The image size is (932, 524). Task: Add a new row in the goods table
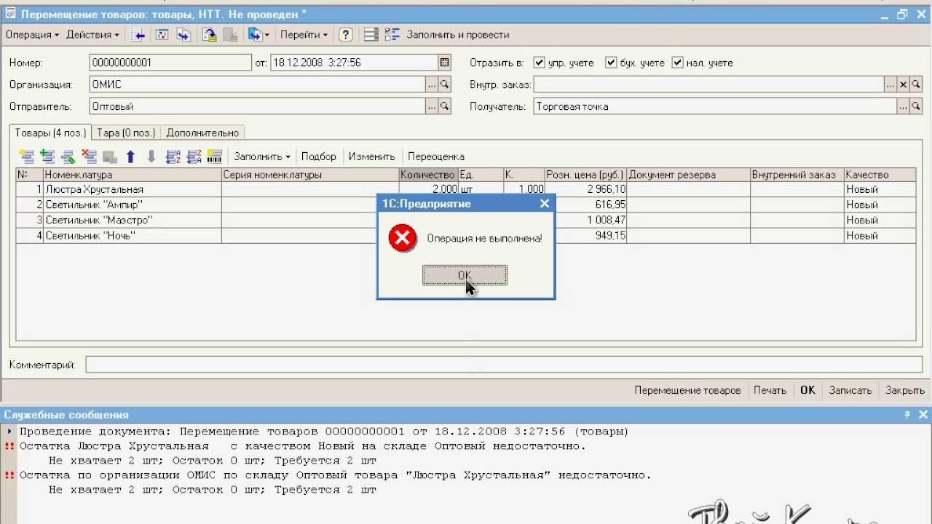coord(26,156)
